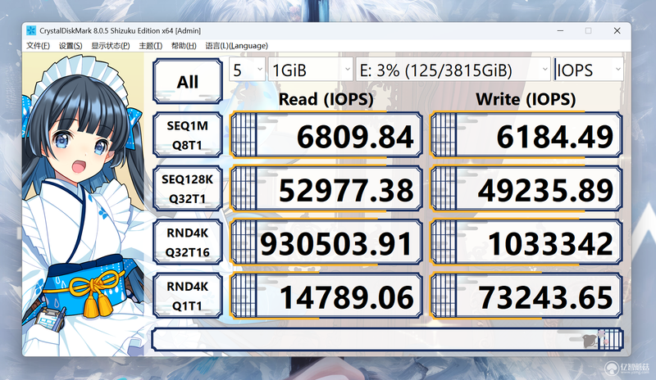
Task: Start the RND4K Q32T16 test
Action: (x=188, y=242)
